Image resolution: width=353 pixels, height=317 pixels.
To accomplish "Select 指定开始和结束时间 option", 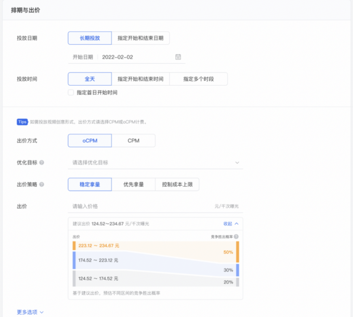I will (141, 79).
